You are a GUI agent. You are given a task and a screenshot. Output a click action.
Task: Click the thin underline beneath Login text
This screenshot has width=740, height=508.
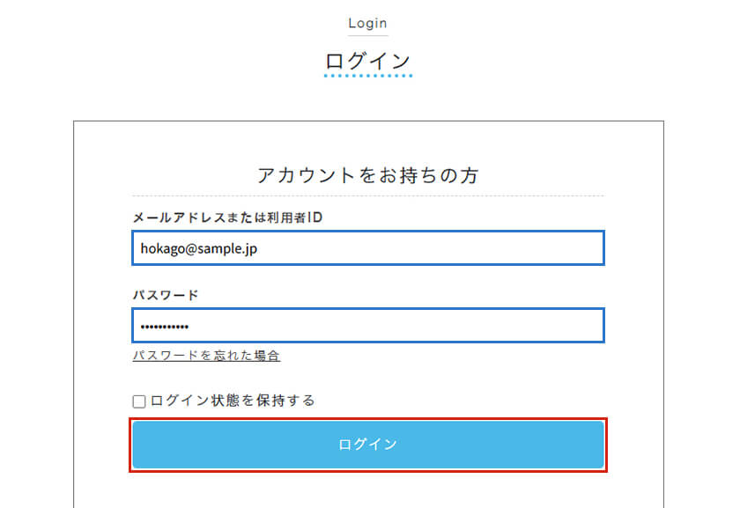click(x=368, y=35)
